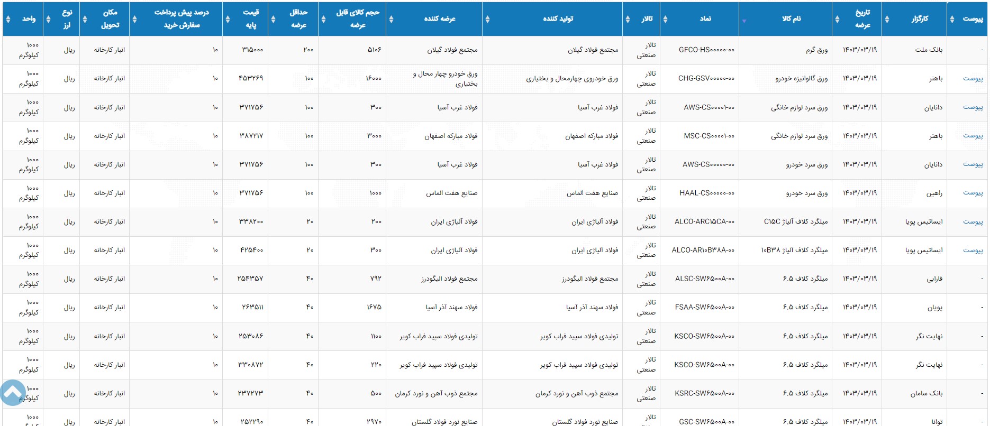Click sort arrows of تالار column
Image resolution: width=990 pixels, height=426 pixels.
(x=628, y=19)
